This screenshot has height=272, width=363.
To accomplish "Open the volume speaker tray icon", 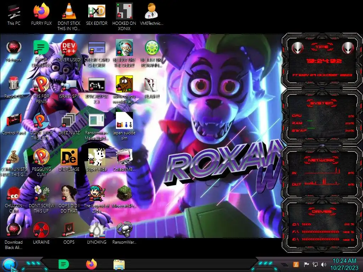I will pos(324,264).
